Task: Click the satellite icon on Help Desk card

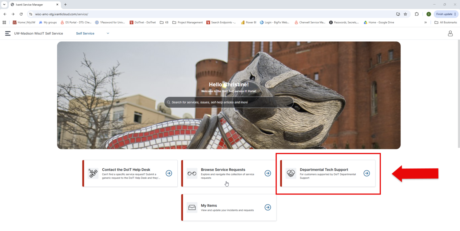Action: [93, 173]
